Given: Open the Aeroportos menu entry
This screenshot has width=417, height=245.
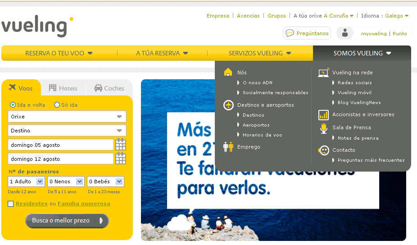Looking at the screenshot, I should pos(256,125).
